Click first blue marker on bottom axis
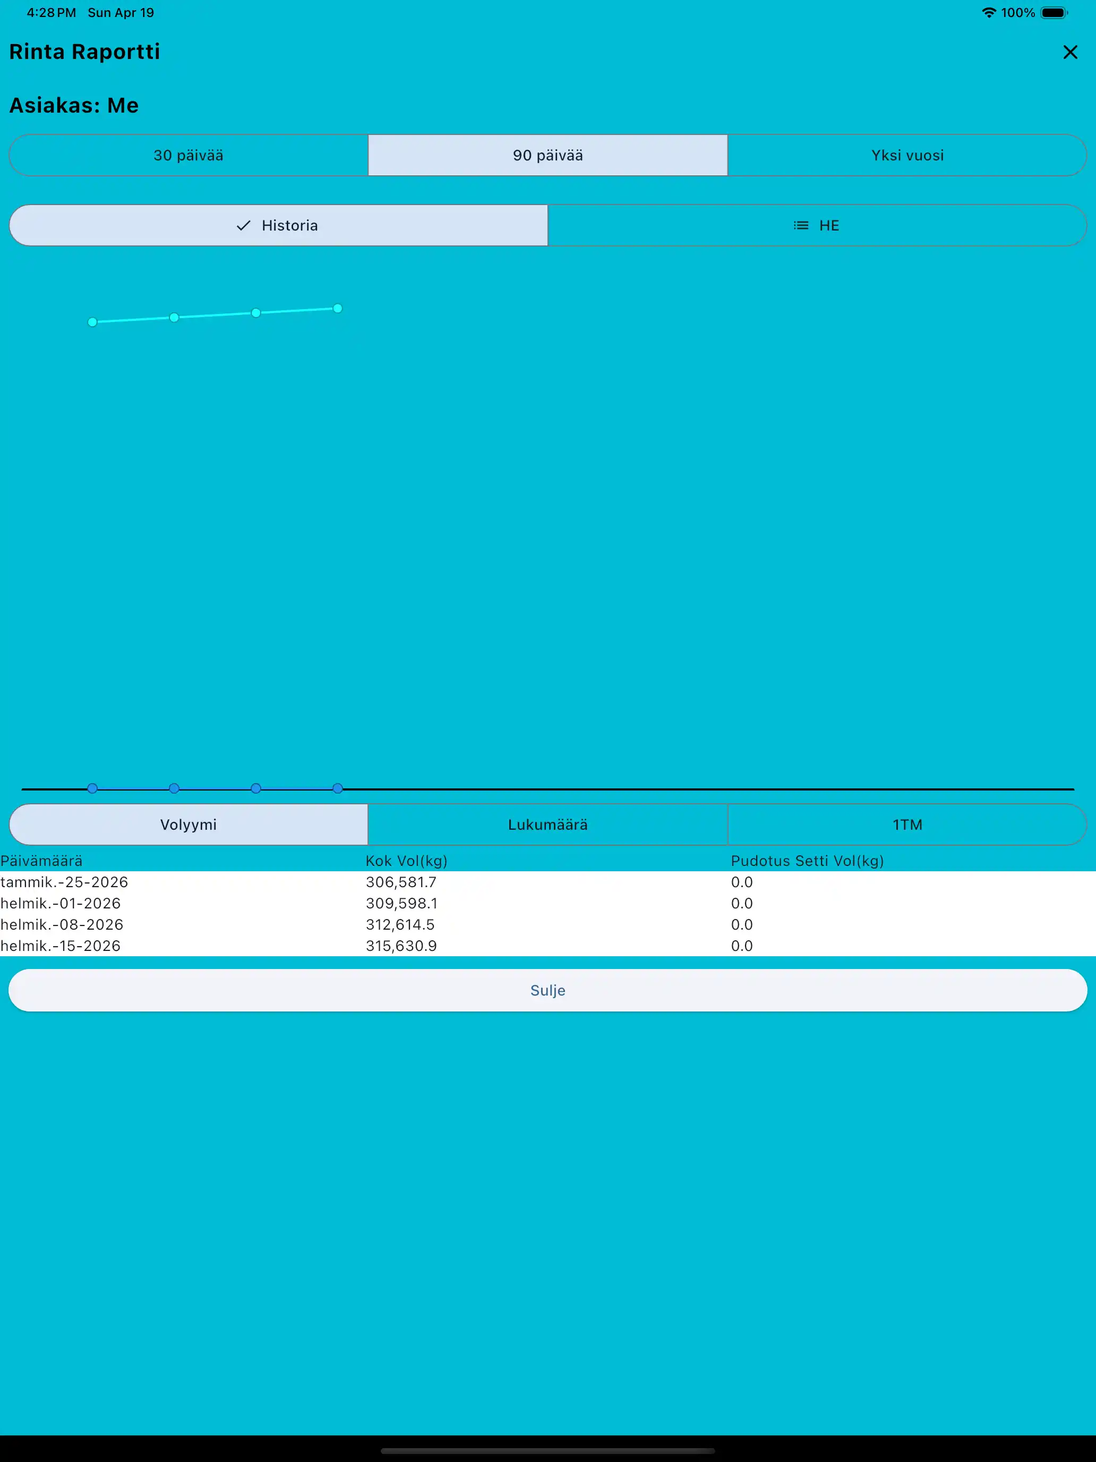This screenshot has width=1096, height=1462. coord(92,788)
